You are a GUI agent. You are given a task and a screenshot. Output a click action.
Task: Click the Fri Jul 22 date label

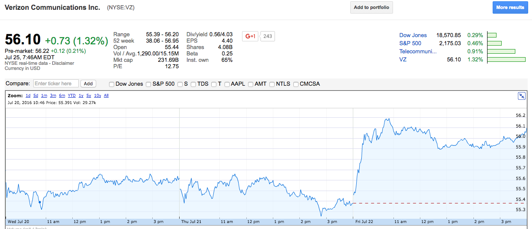(364, 222)
